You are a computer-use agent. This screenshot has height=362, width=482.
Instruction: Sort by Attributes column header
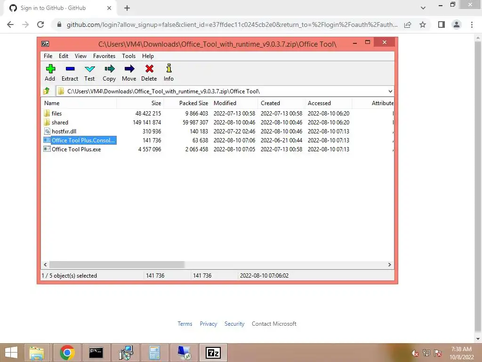pos(373,103)
